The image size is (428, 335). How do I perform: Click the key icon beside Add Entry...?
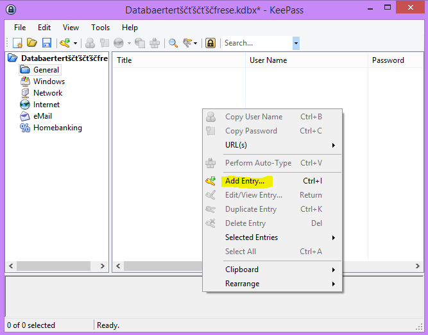coord(210,181)
